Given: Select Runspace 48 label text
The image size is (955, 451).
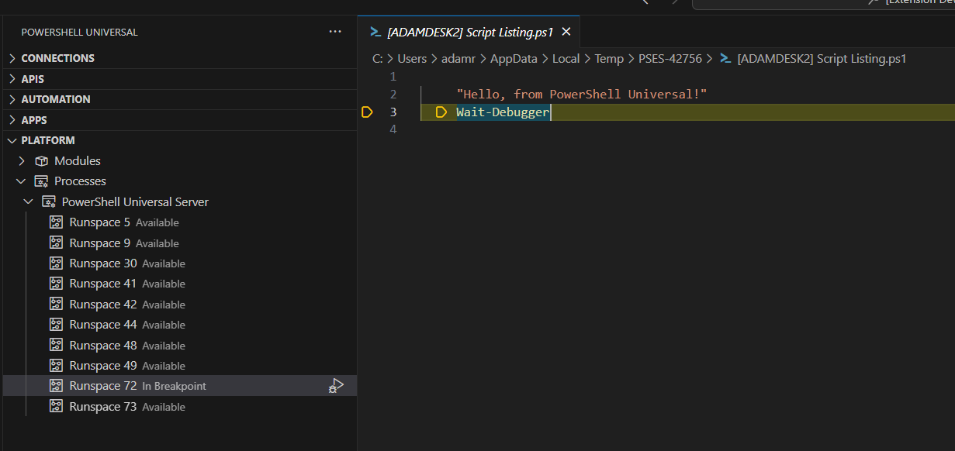Looking at the screenshot, I should (x=103, y=345).
